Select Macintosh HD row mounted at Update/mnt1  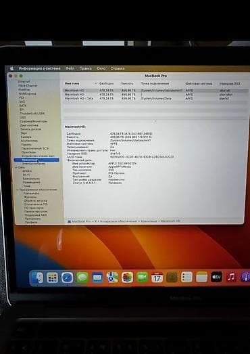[x=155, y=90]
